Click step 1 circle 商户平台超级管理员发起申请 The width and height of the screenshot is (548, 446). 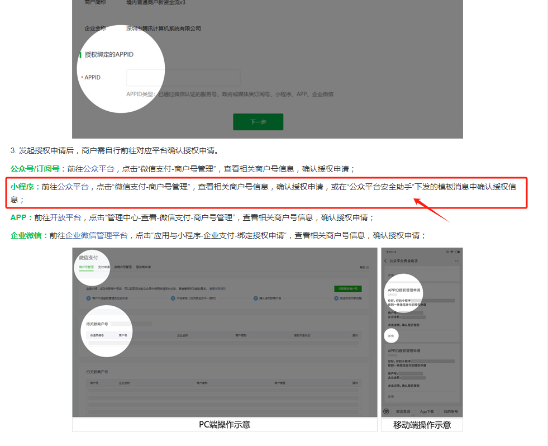pyautogui.click(x=88, y=298)
